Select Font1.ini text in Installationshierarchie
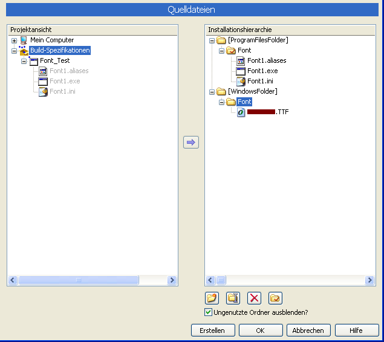The image size is (384, 342). (x=260, y=81)
